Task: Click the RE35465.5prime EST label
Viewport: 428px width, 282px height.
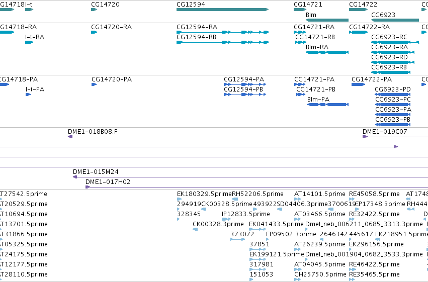Action: [x=374, y=274]
